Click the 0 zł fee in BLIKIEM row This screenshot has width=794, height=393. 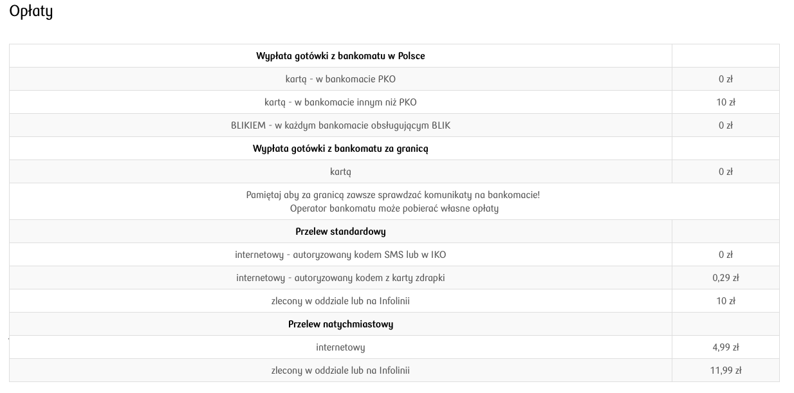coord(725,125)
